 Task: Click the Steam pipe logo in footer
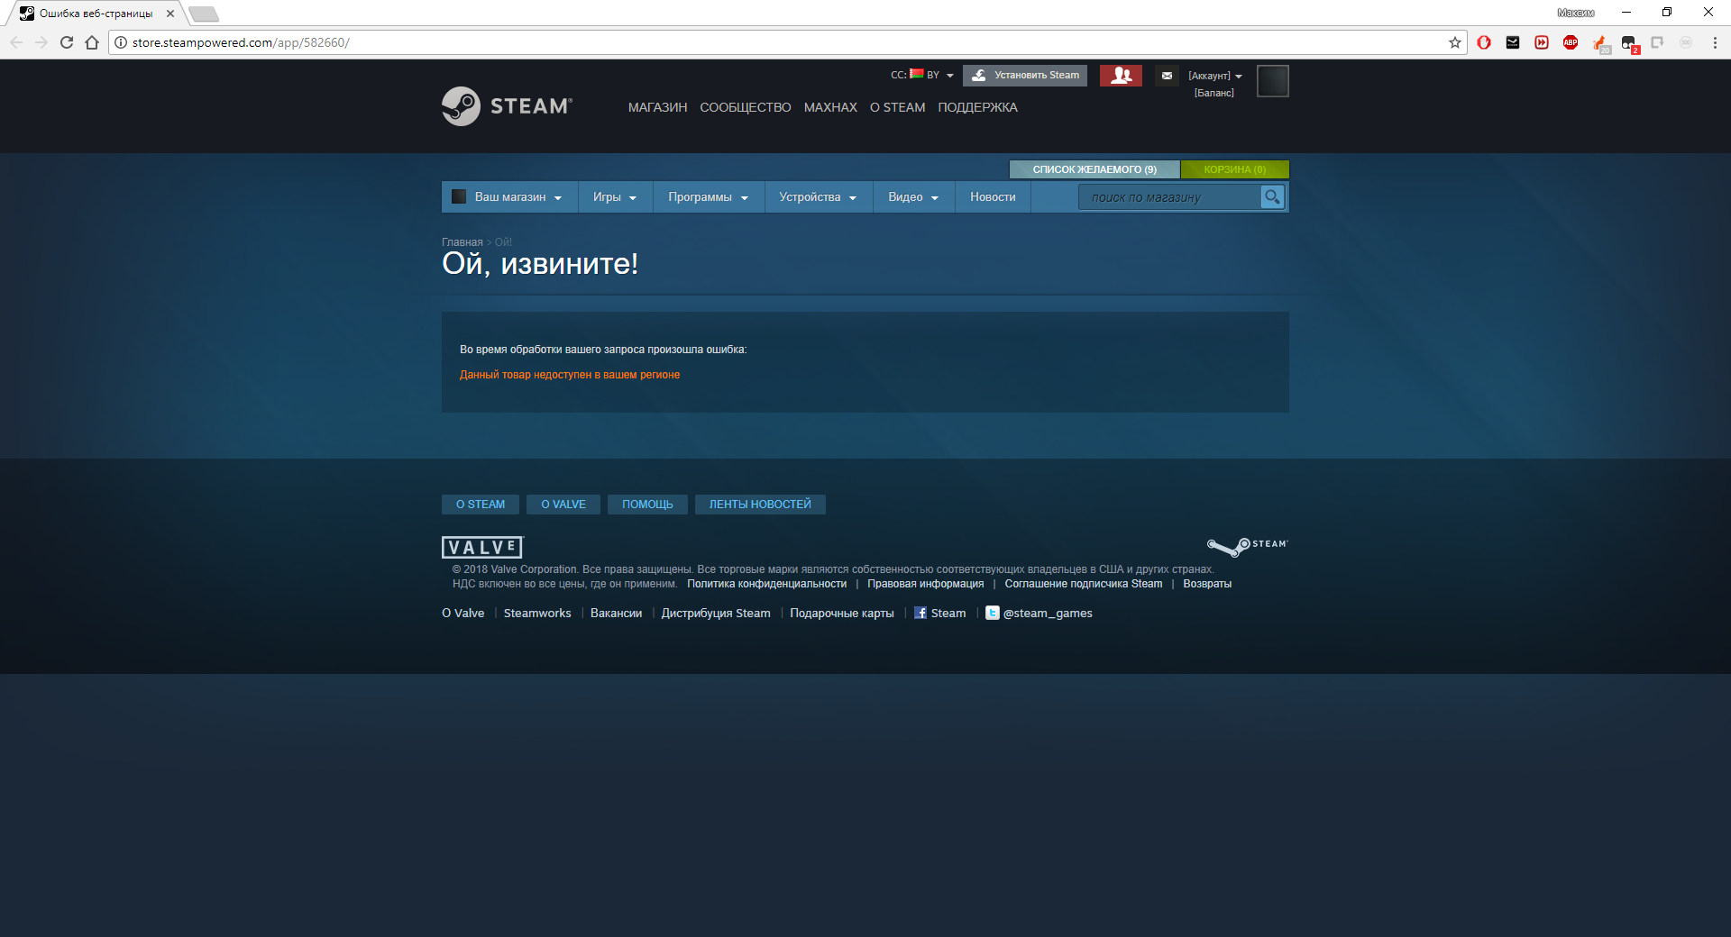point(1248,546)
